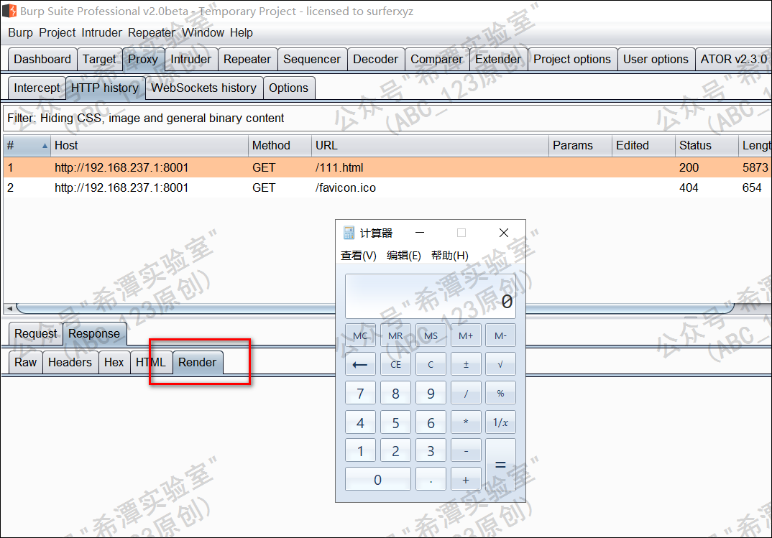
Task: Open the Intruder menu in menu bar
Action: pyautogui.click(x=101, y=33)
